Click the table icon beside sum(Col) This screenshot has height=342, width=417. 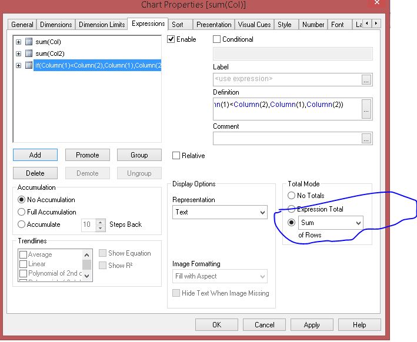point(29,42)
